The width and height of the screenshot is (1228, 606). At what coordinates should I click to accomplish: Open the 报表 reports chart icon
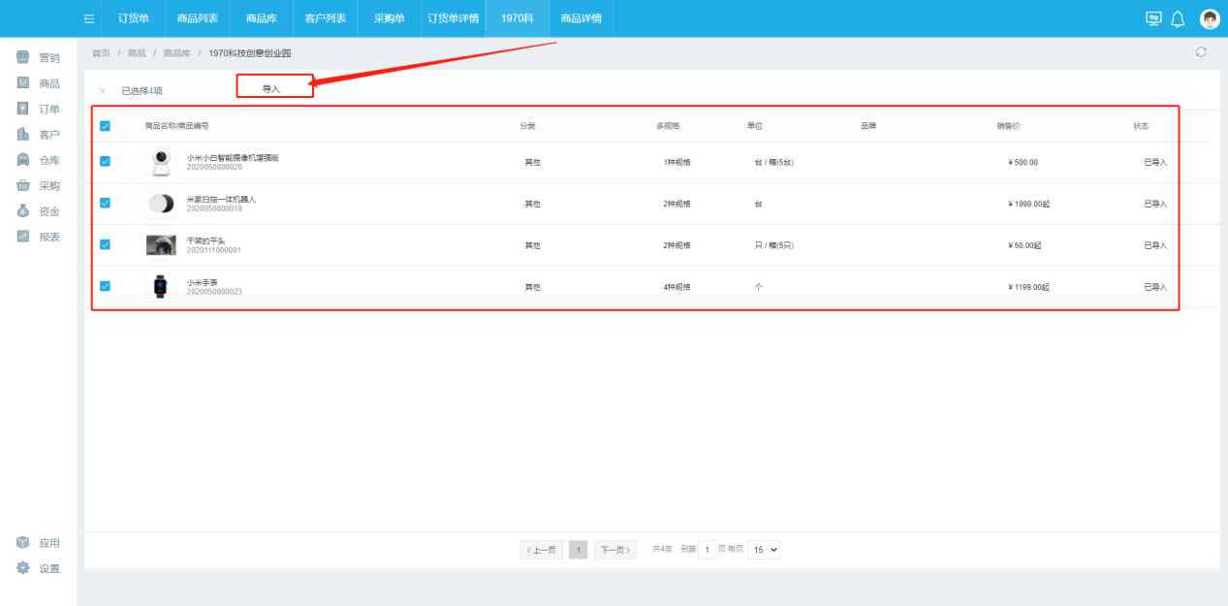23,237
